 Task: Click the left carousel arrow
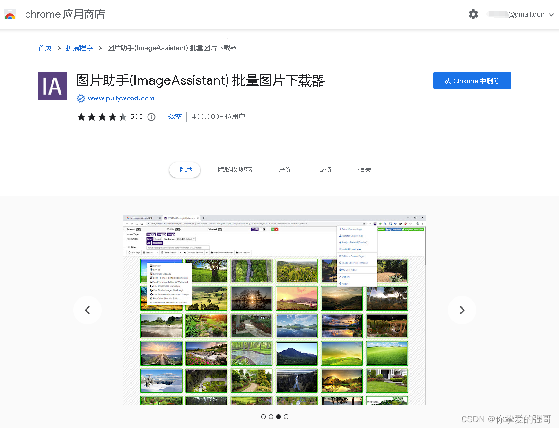click(87, 310)
